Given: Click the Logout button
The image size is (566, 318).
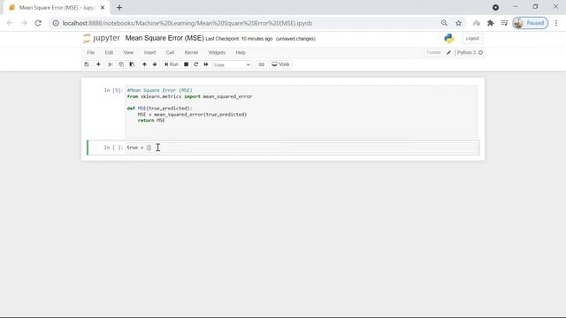Looking at the screenshot, I should [472, 39].
